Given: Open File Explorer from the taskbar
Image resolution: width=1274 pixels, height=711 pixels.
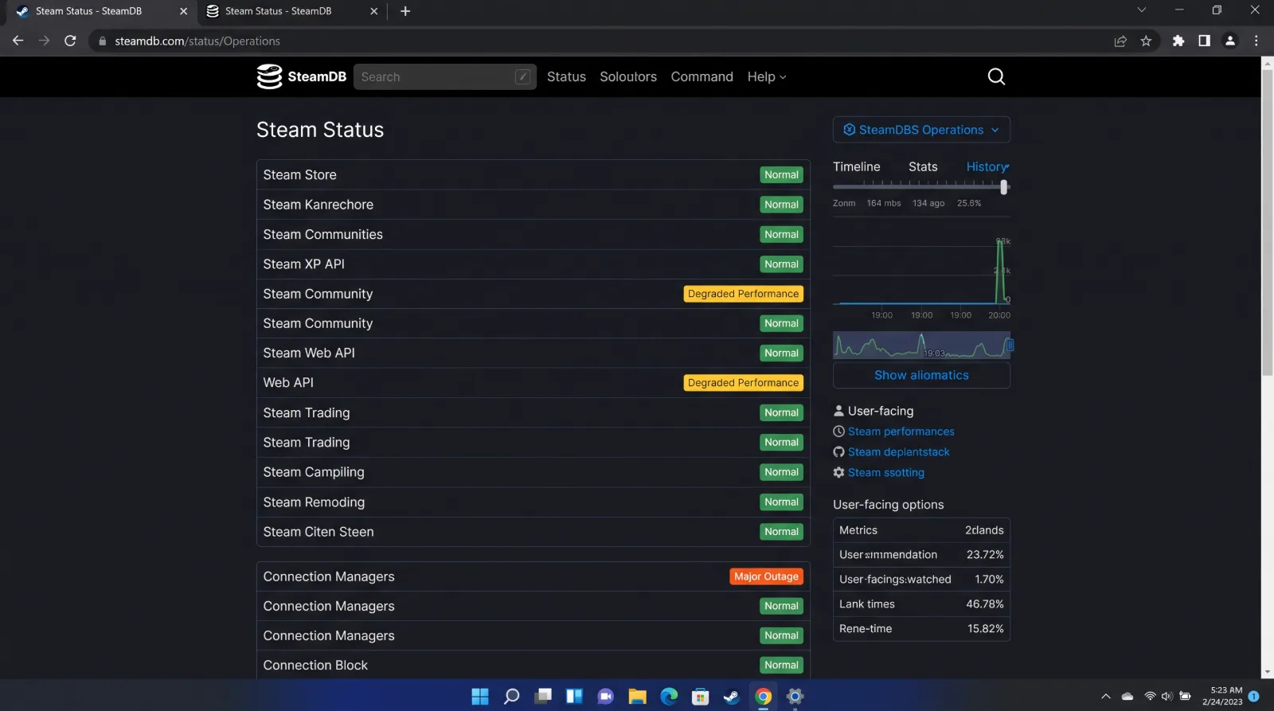Looking at the screenshot, I should click(637, 697).
